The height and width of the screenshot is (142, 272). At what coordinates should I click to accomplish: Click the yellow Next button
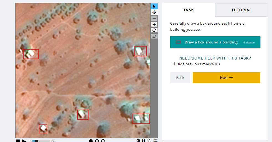[226, 78]
